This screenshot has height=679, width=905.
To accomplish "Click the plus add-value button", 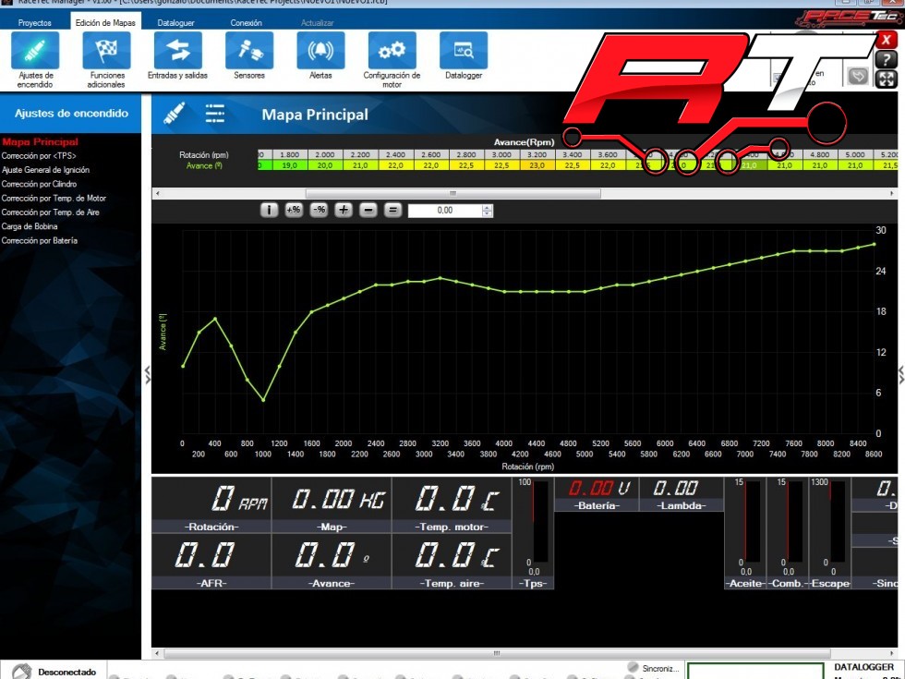I will 344,211.
